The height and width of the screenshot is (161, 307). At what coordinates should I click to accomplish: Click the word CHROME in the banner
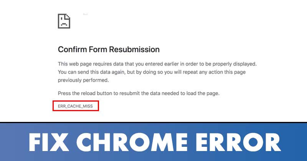[x=132, y=142]
